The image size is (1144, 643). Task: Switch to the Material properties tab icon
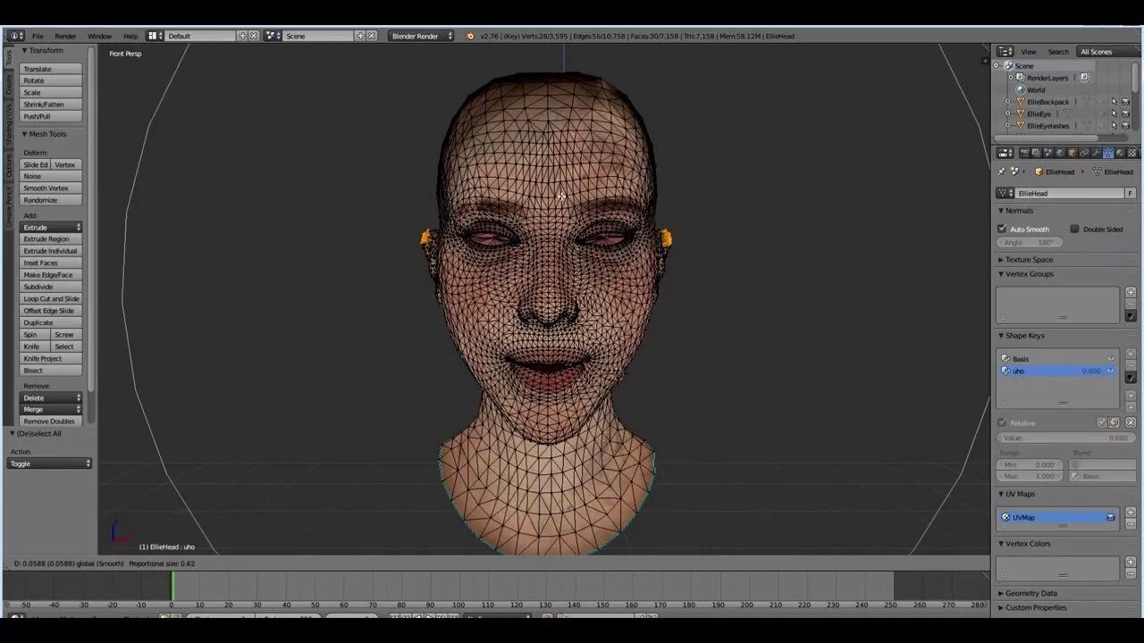(1120, 154)
